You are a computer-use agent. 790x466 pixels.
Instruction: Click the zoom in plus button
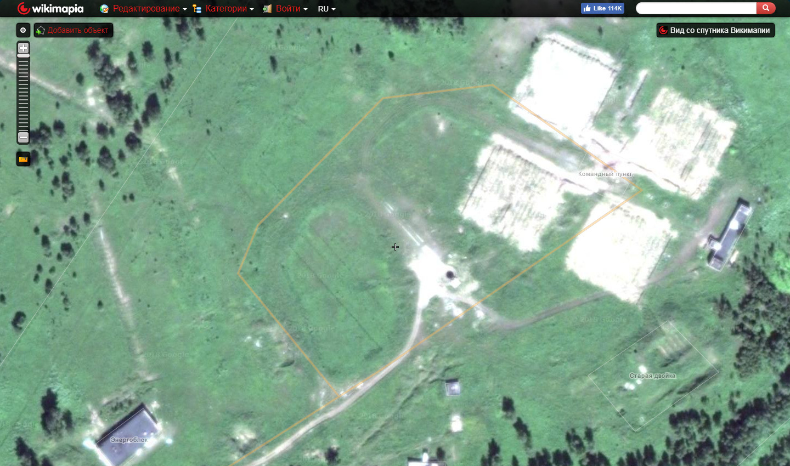[x=23, y=48]
